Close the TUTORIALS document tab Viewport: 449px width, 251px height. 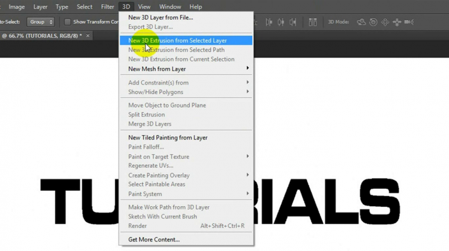pyautogui.click(x=88, y=36)
